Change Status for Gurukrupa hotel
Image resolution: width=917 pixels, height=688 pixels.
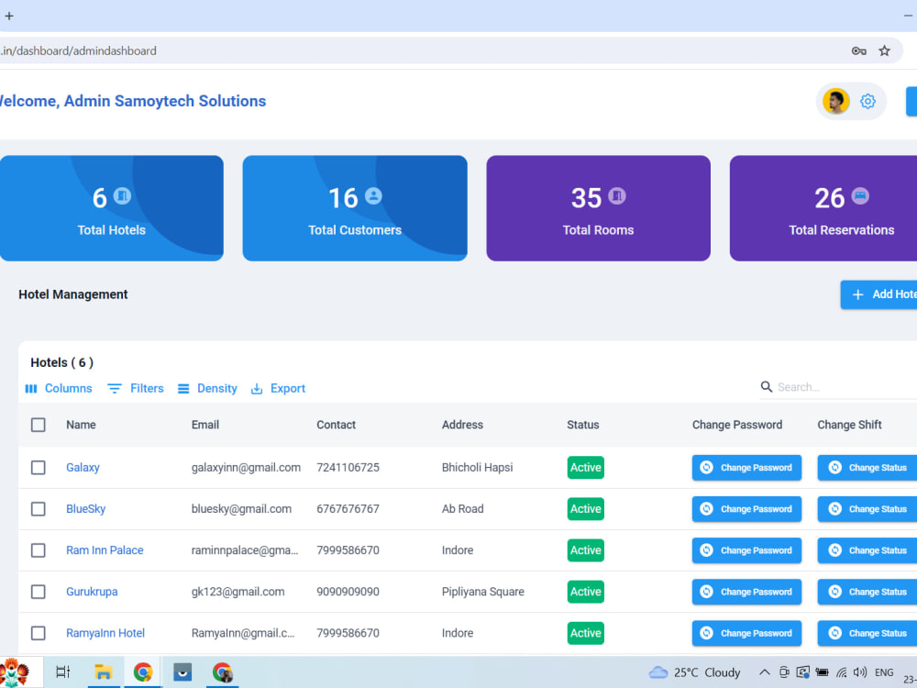(x=867, y=592)
